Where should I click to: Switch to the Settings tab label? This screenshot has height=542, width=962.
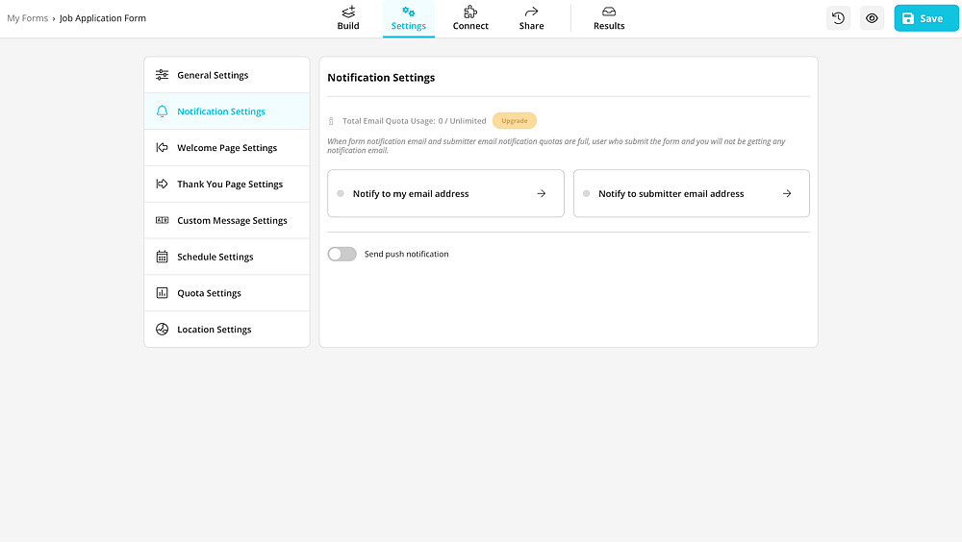[x=409, y=26]
